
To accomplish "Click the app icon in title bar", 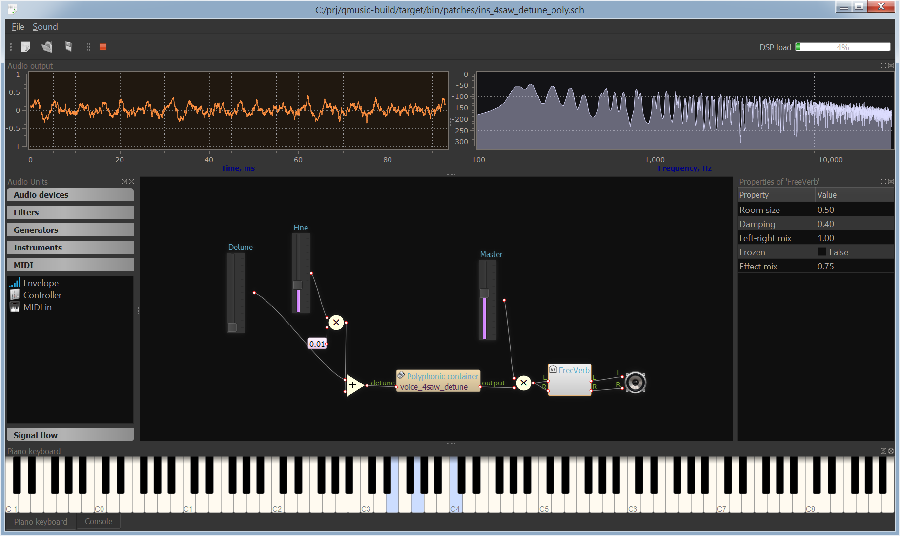I will 12,9.
